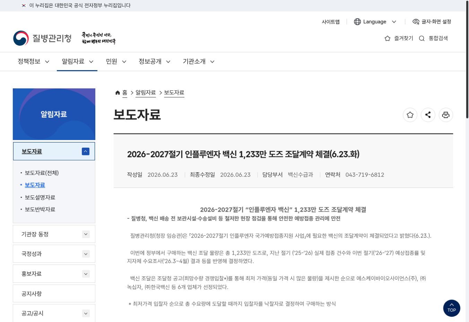Open the 정보공개 menu
The image size is (469, 322).
[x=155, y=62]
